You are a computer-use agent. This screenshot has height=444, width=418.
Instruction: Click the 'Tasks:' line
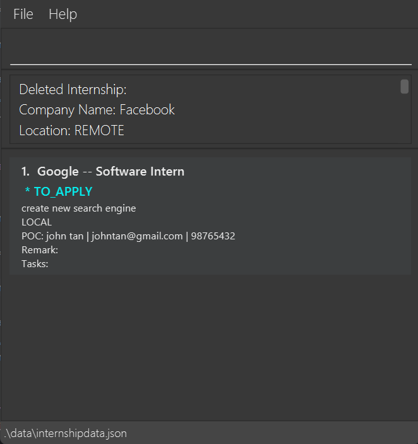(35, 264)
